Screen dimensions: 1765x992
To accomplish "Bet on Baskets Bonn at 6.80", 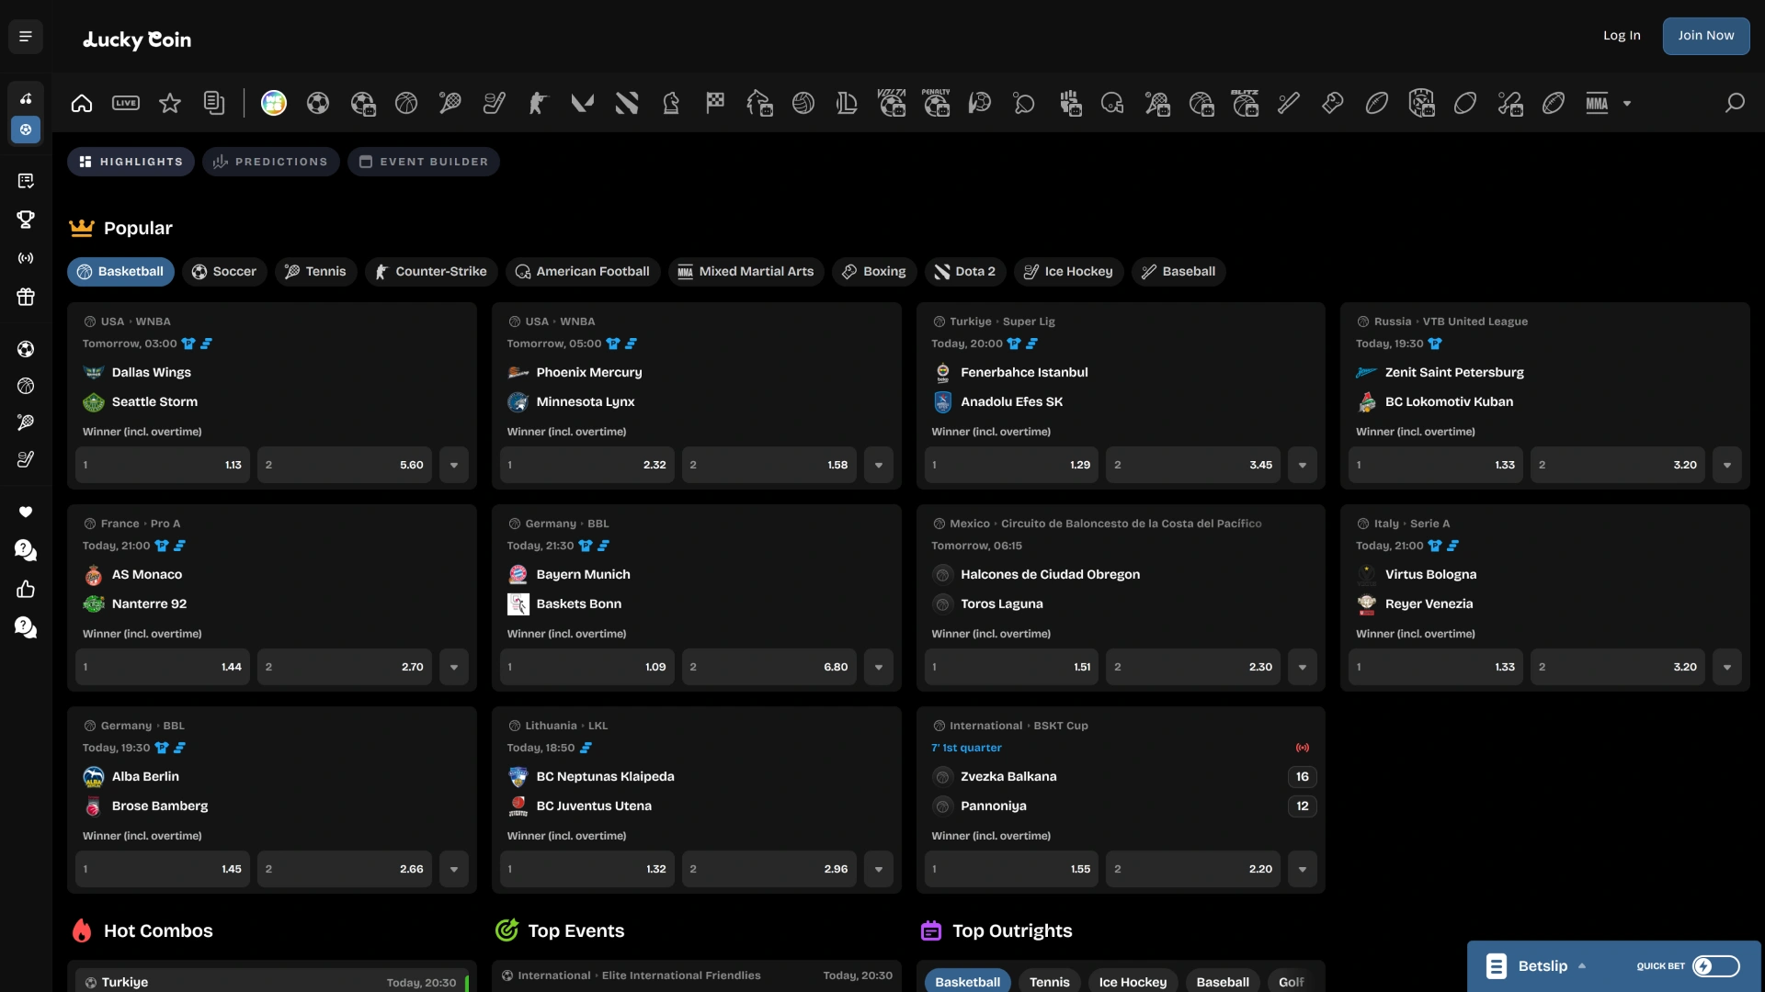I will coord(769,667).
